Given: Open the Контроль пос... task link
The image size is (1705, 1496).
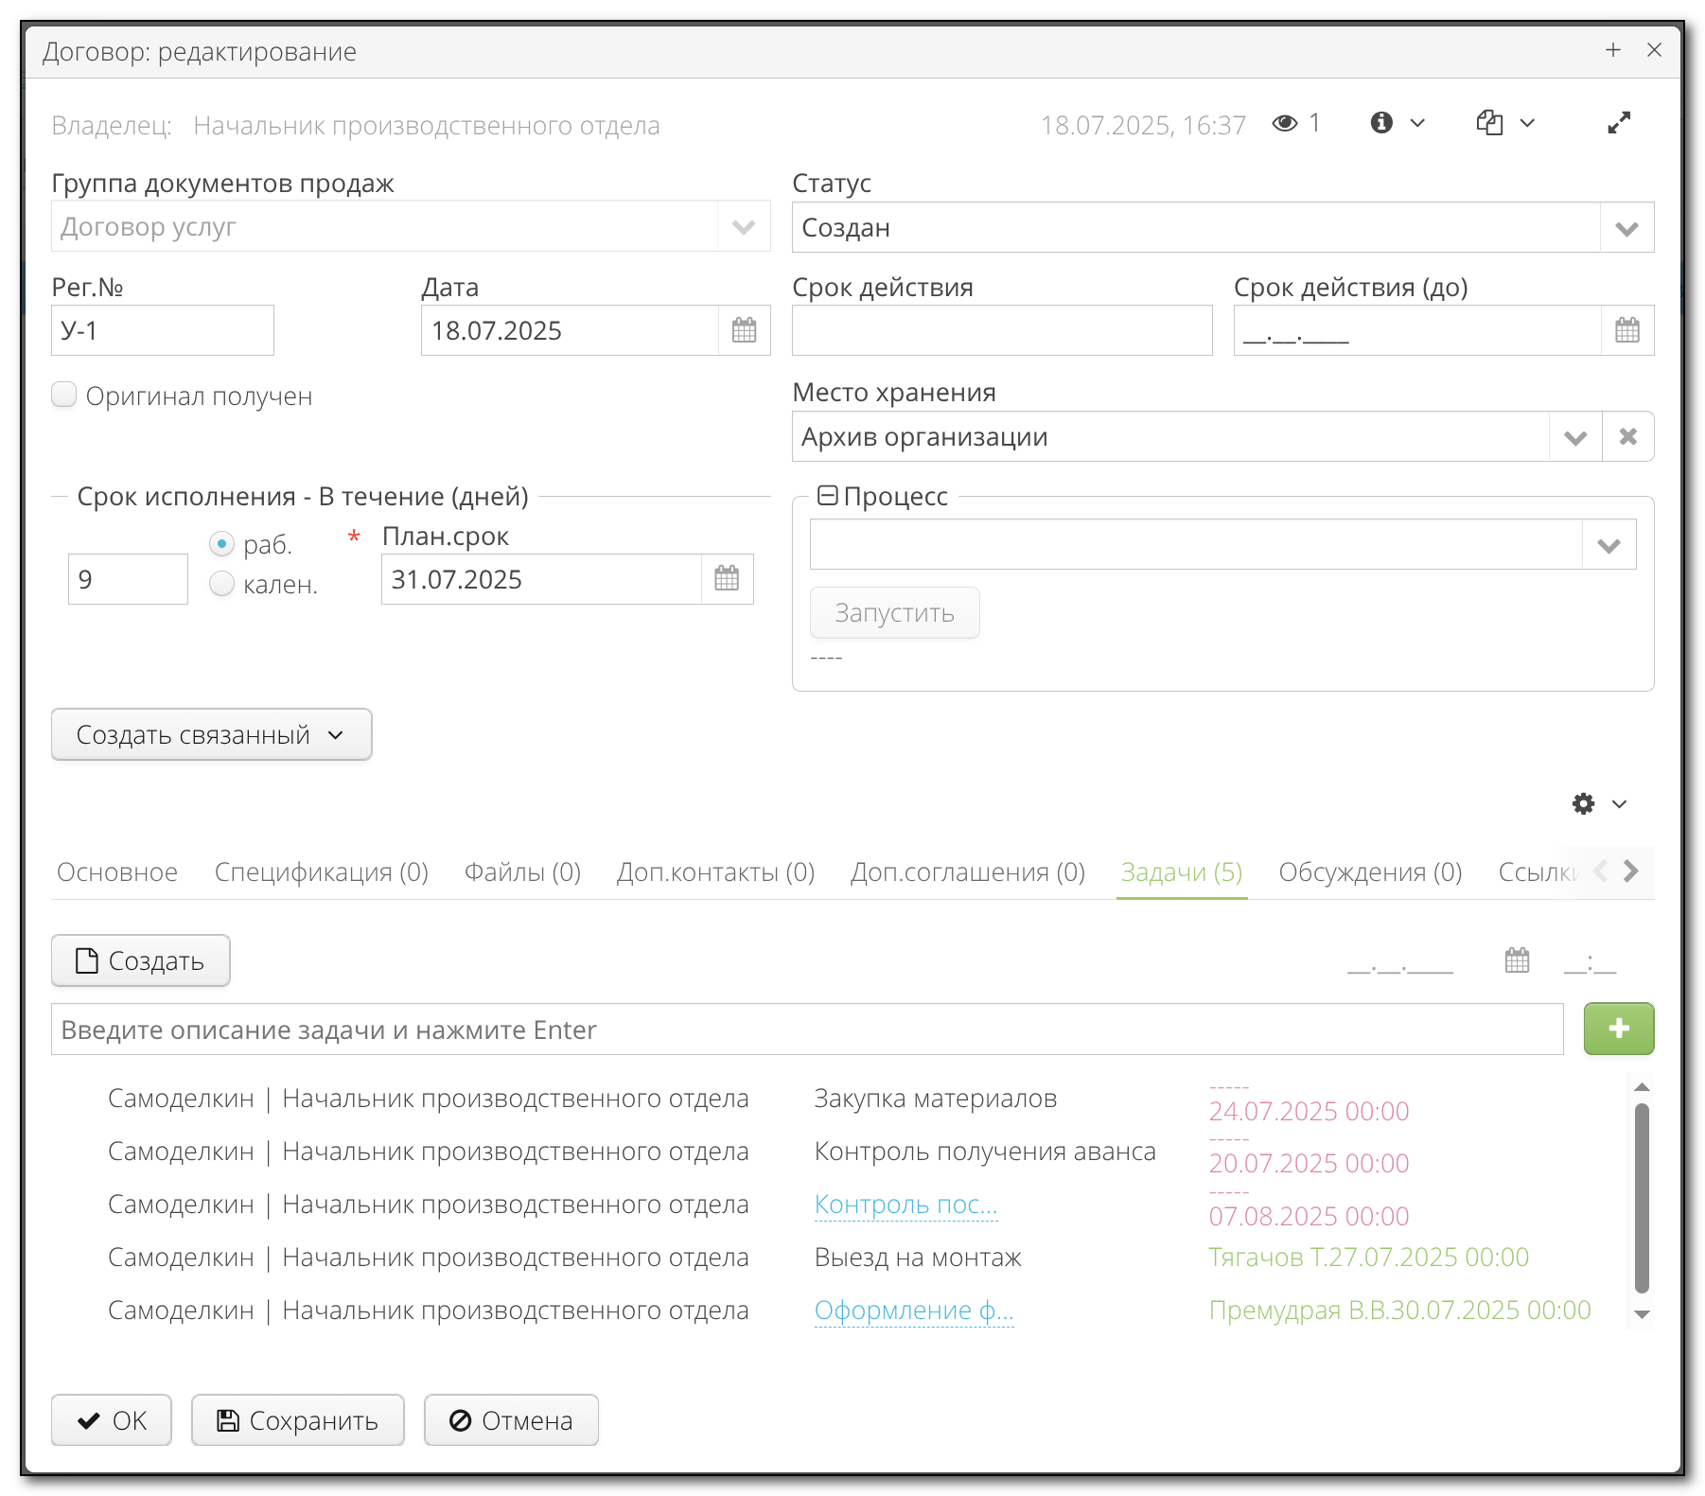Looking at the screenshot, I should 905,1204.
